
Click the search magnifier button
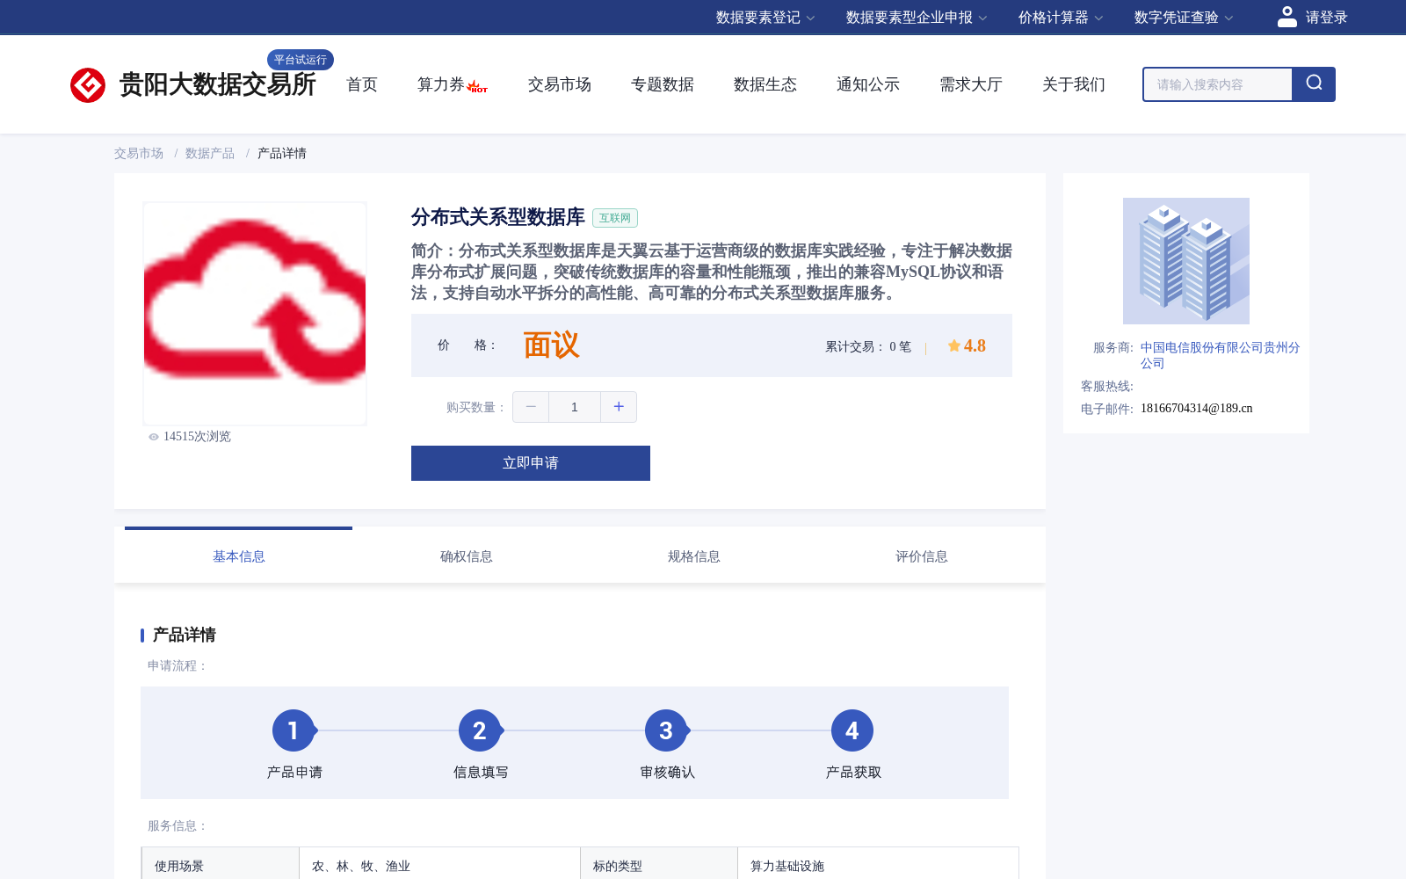(x=1314, y=84)
